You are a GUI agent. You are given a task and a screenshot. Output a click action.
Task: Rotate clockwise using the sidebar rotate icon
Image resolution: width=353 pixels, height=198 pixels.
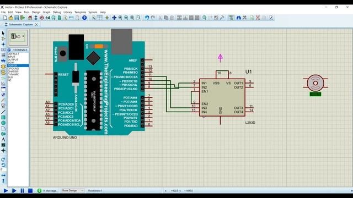(3, 159)
